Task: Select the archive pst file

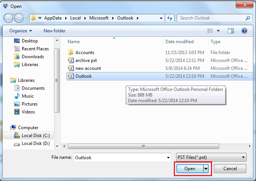Action: pyautogui.click(x=86, y=60)
